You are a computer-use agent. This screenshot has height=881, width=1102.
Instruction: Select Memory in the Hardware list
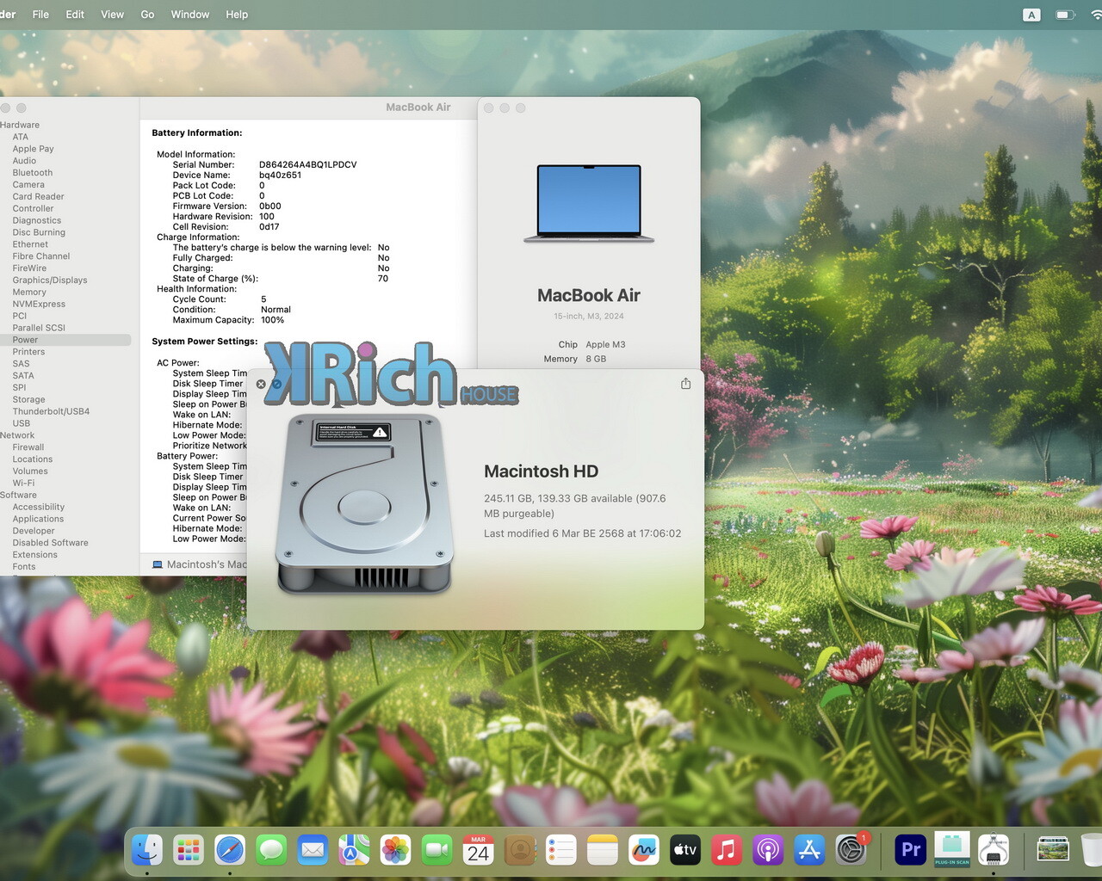coord(29,292)
